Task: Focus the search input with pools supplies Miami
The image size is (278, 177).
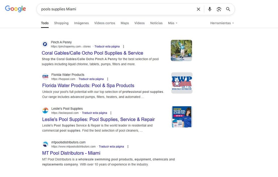Action: point(117,9)
